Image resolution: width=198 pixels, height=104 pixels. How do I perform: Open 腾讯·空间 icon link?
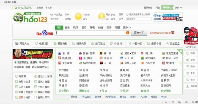click(x=122, y=53)
